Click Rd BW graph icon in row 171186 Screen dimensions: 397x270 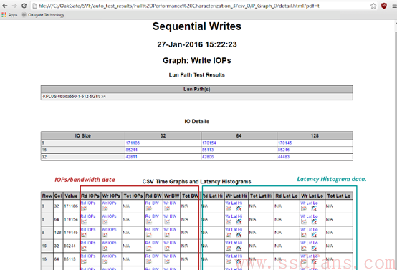148,208
